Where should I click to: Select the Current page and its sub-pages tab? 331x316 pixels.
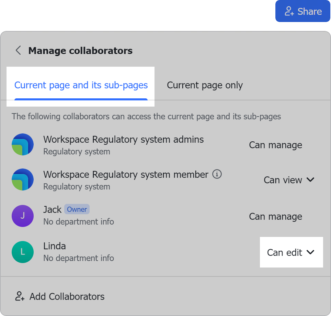[81, 85]
